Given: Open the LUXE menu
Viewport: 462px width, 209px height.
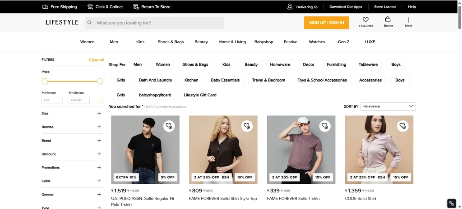Looking at the screenshot, I should point(370,42).
